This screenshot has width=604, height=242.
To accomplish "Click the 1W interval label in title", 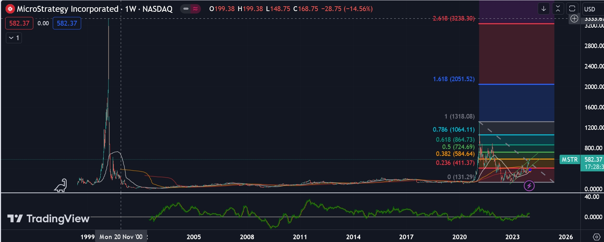I will tap(130, 9).
